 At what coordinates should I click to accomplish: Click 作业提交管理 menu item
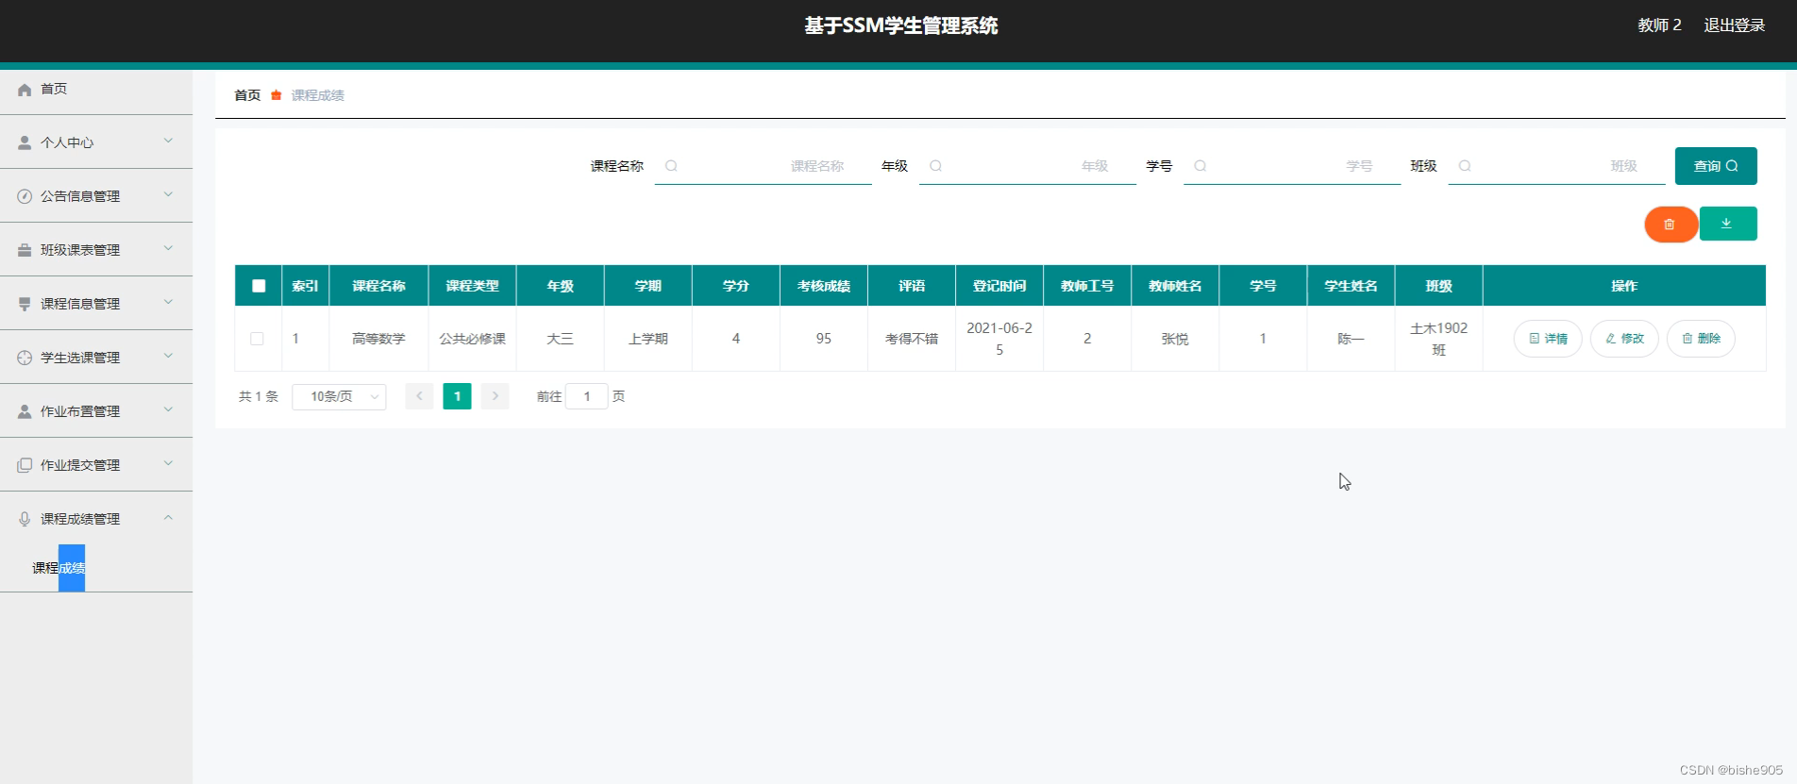pos(96,465)
